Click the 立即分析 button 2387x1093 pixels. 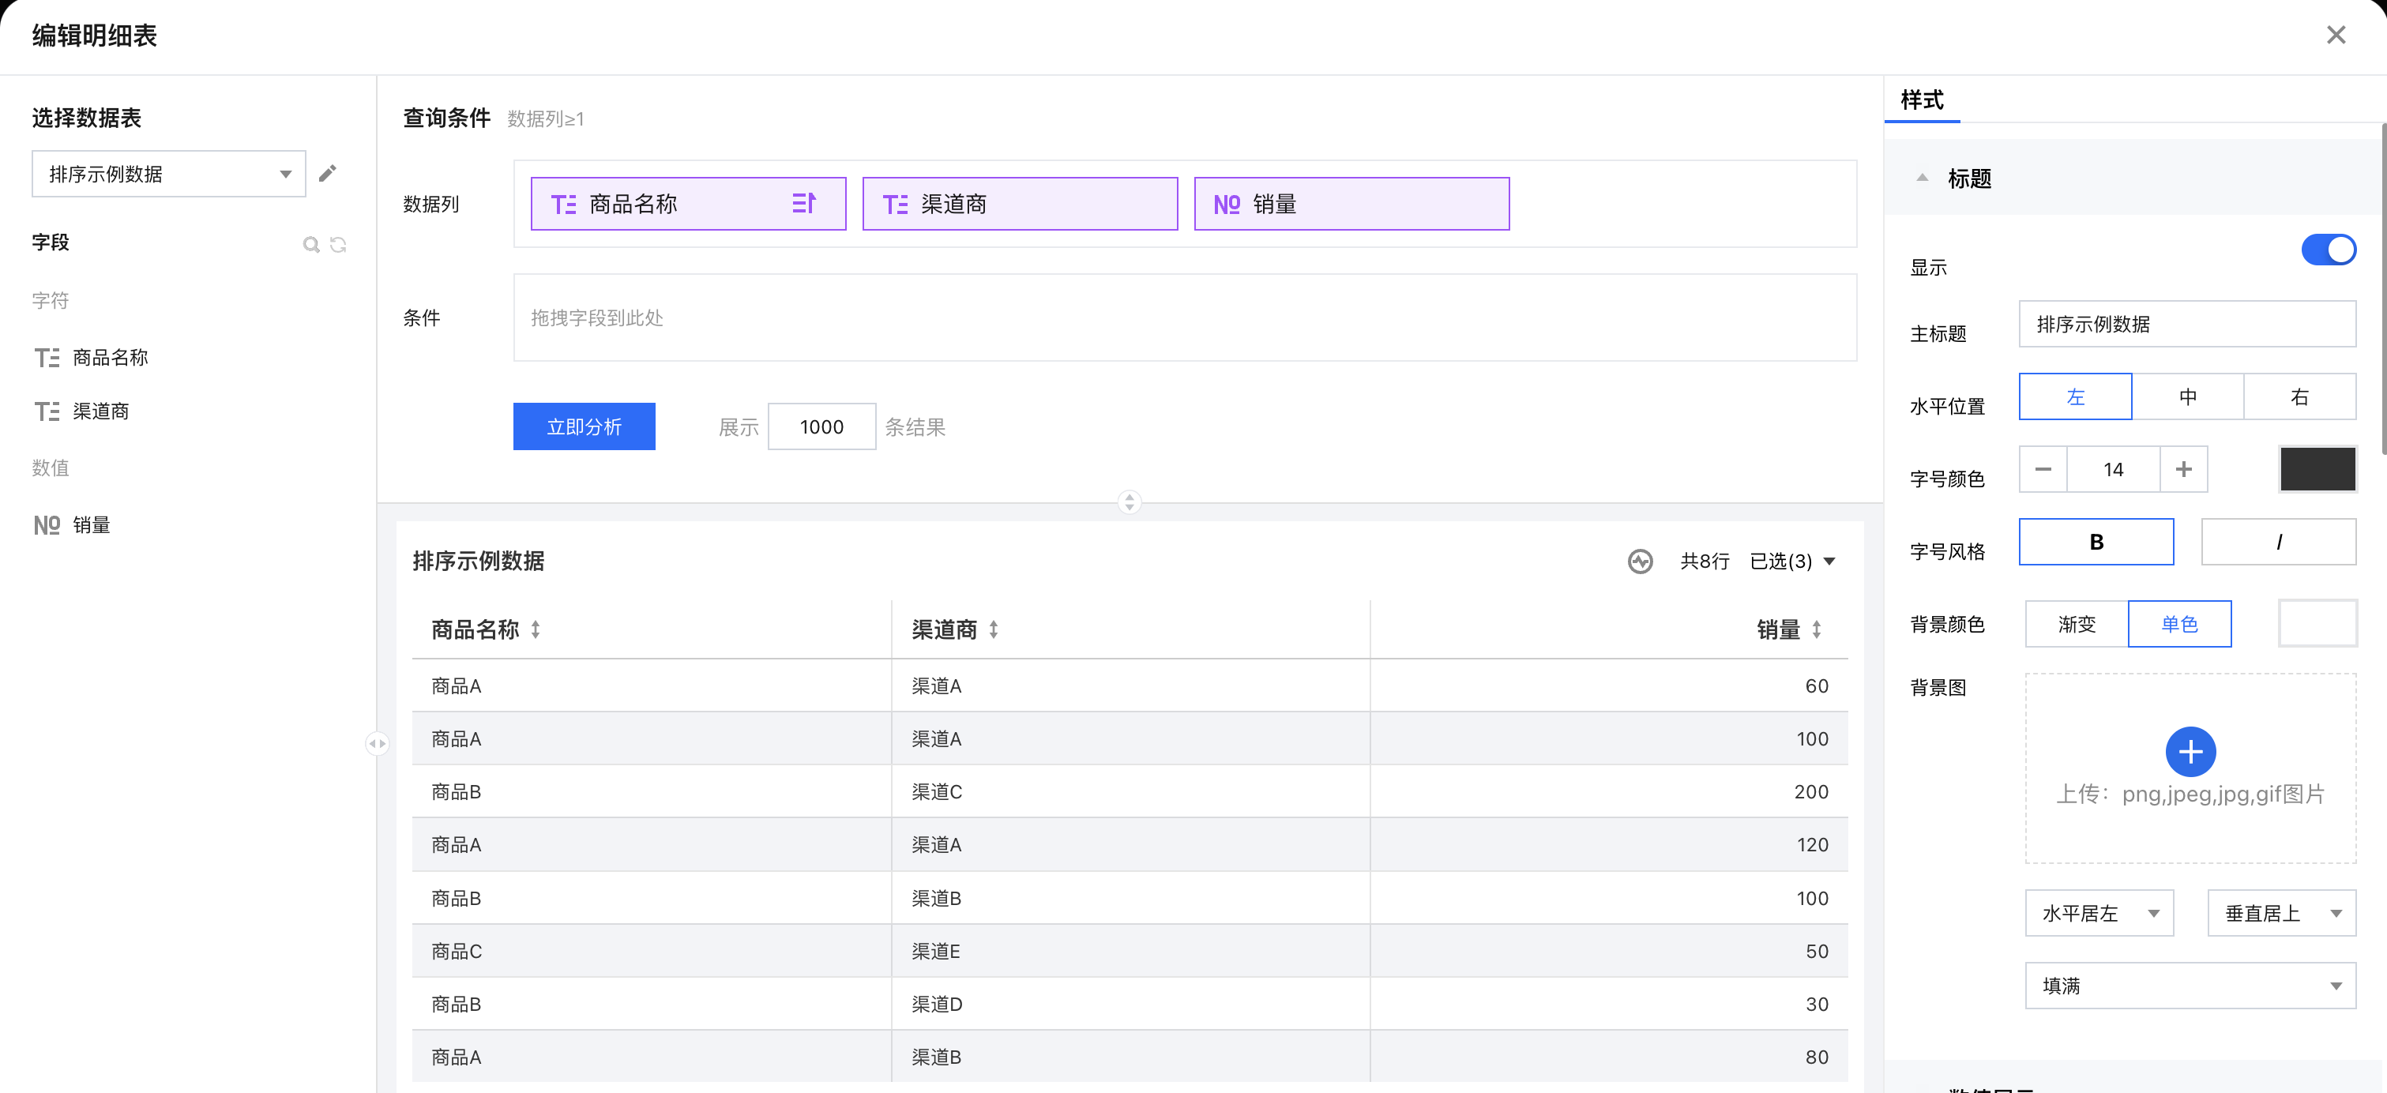coord(584,427)
